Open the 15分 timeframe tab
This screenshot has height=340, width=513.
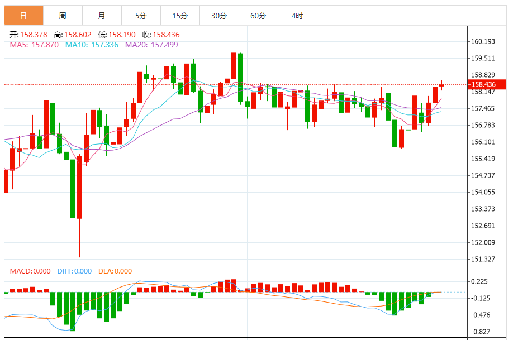click(x=180, y=16)
